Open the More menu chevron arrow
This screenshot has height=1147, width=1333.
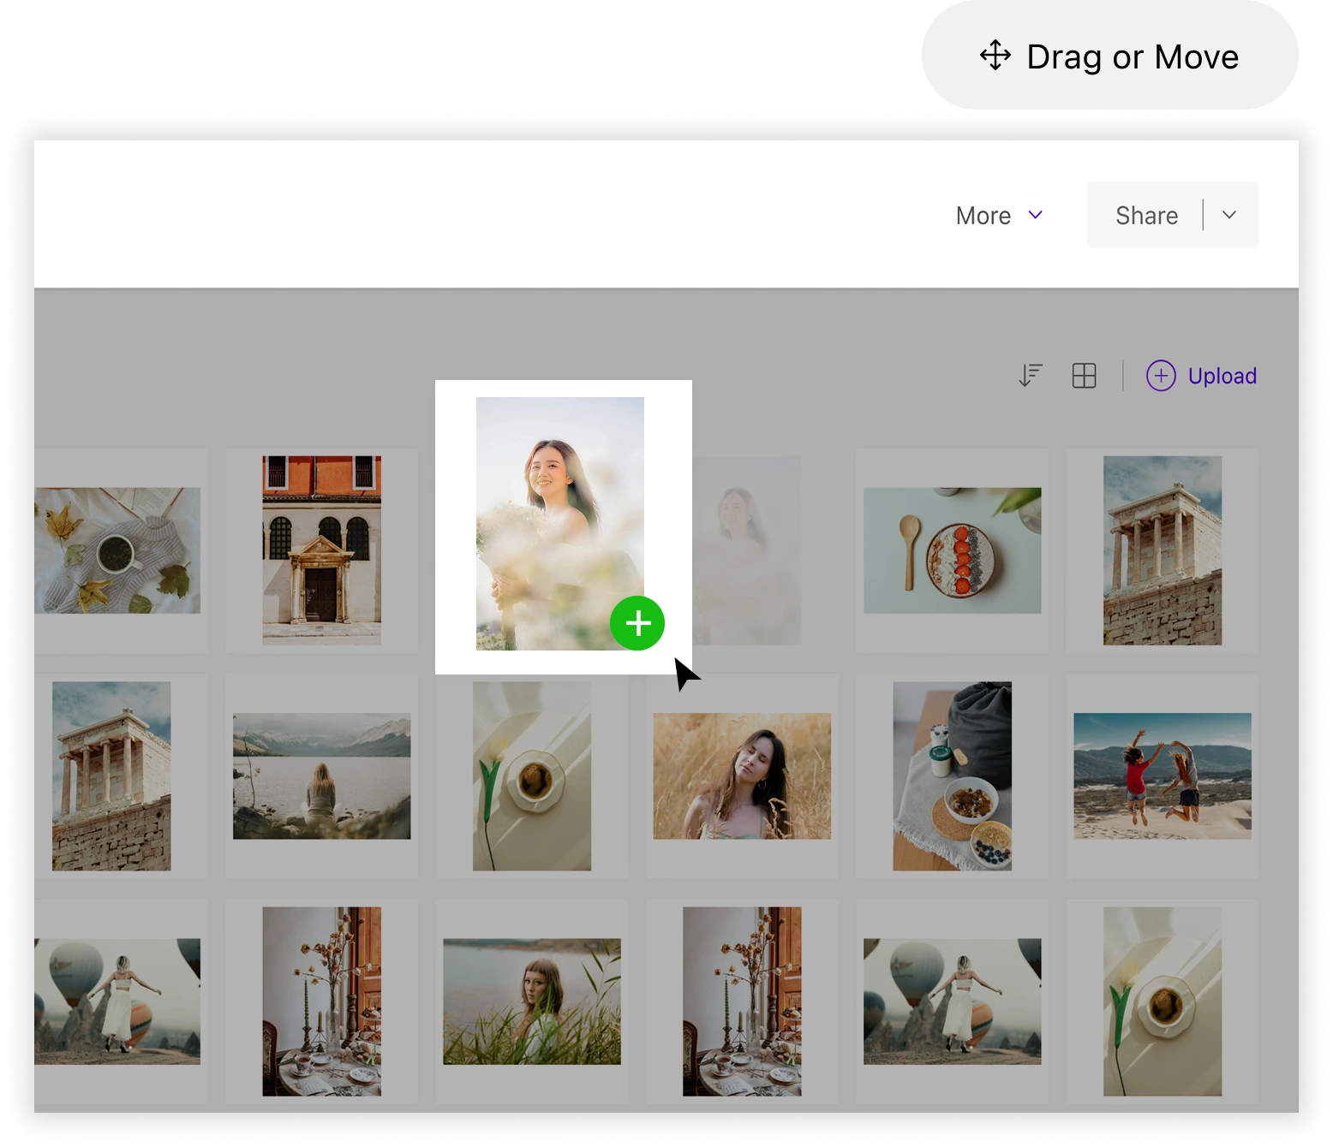1035,216
